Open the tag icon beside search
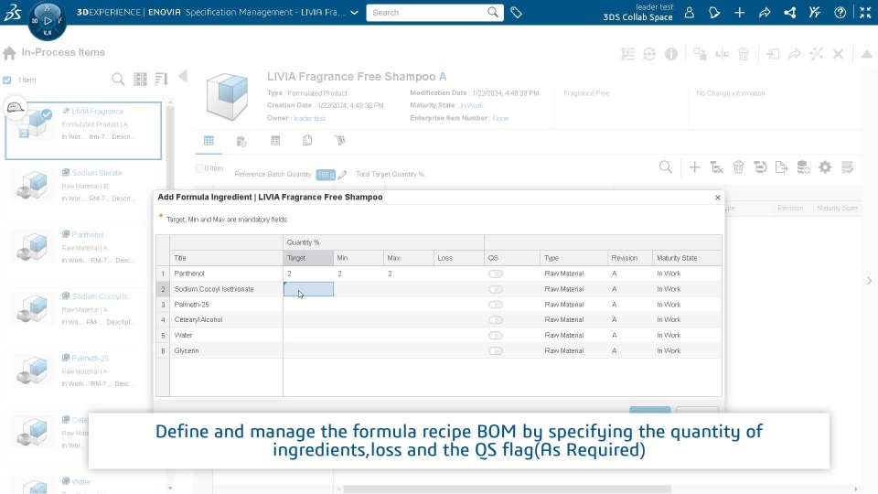 [516, 12]
